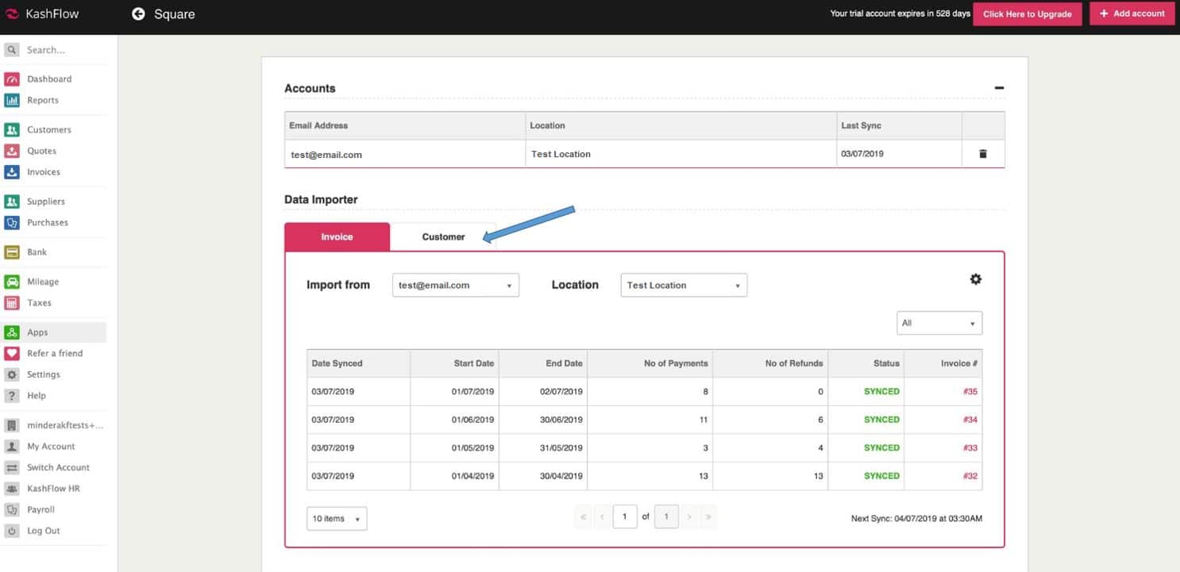Open the All status filter dropdown

[x=939, y=324]
